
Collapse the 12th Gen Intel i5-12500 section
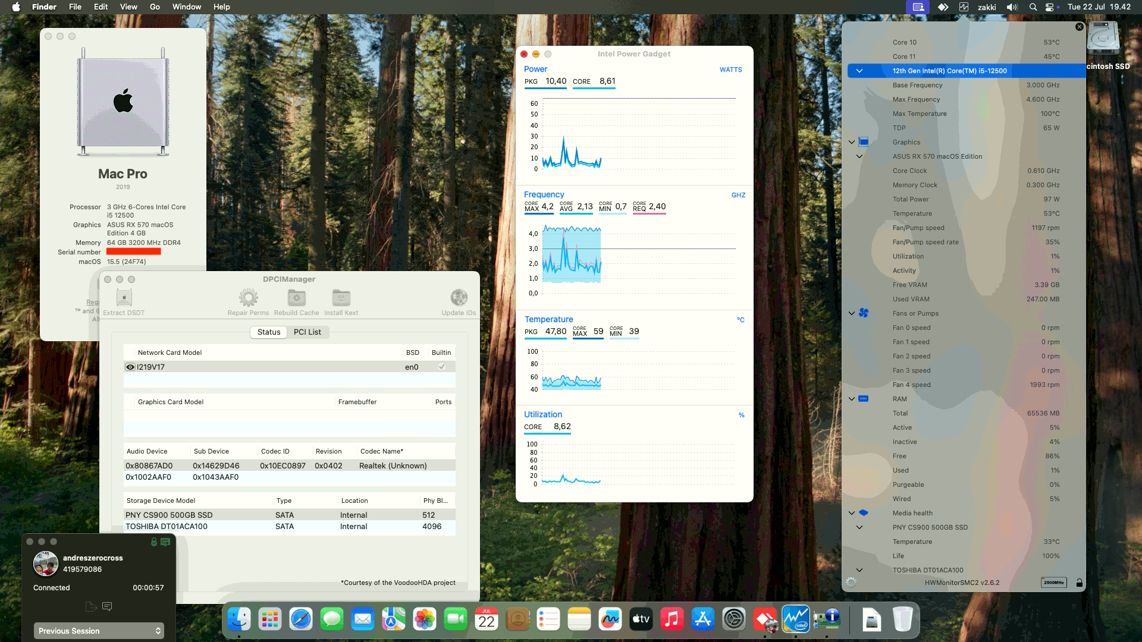(x=858, y=70)
